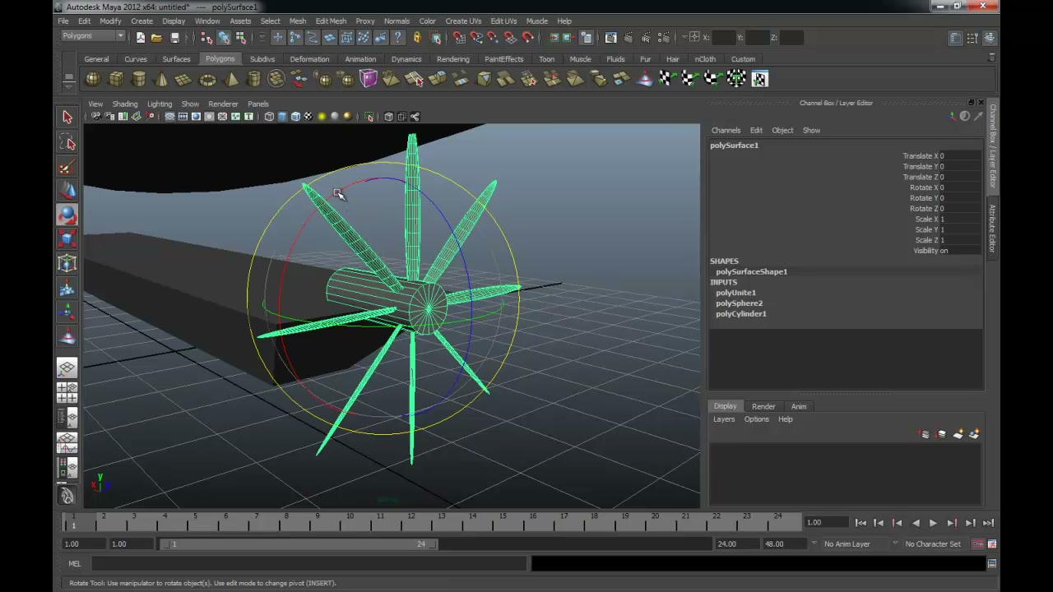The width and height of the screenshot is (1053, 592).
Task: Click the Channels menu in Channel Box
Action: pyautogui.click(x=726, y=131)
